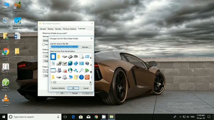Select the document with gear icon

82,56
